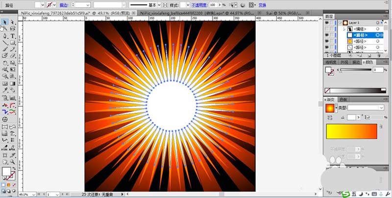The width and height of the screenshot is (392, 198).
Task: Open brush definition 基本 dropdown
Action: coord(158,5)
